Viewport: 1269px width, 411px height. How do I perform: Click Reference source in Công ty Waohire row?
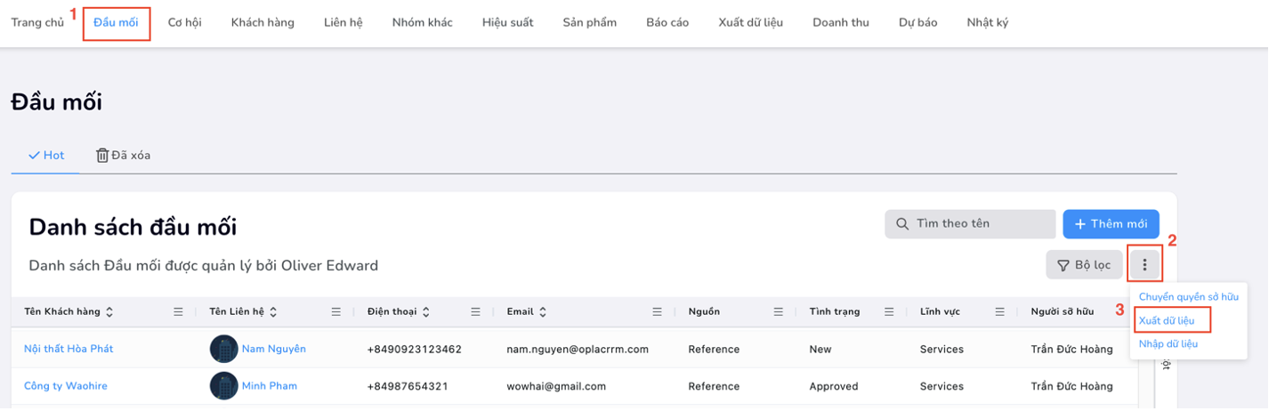(714, 386)
